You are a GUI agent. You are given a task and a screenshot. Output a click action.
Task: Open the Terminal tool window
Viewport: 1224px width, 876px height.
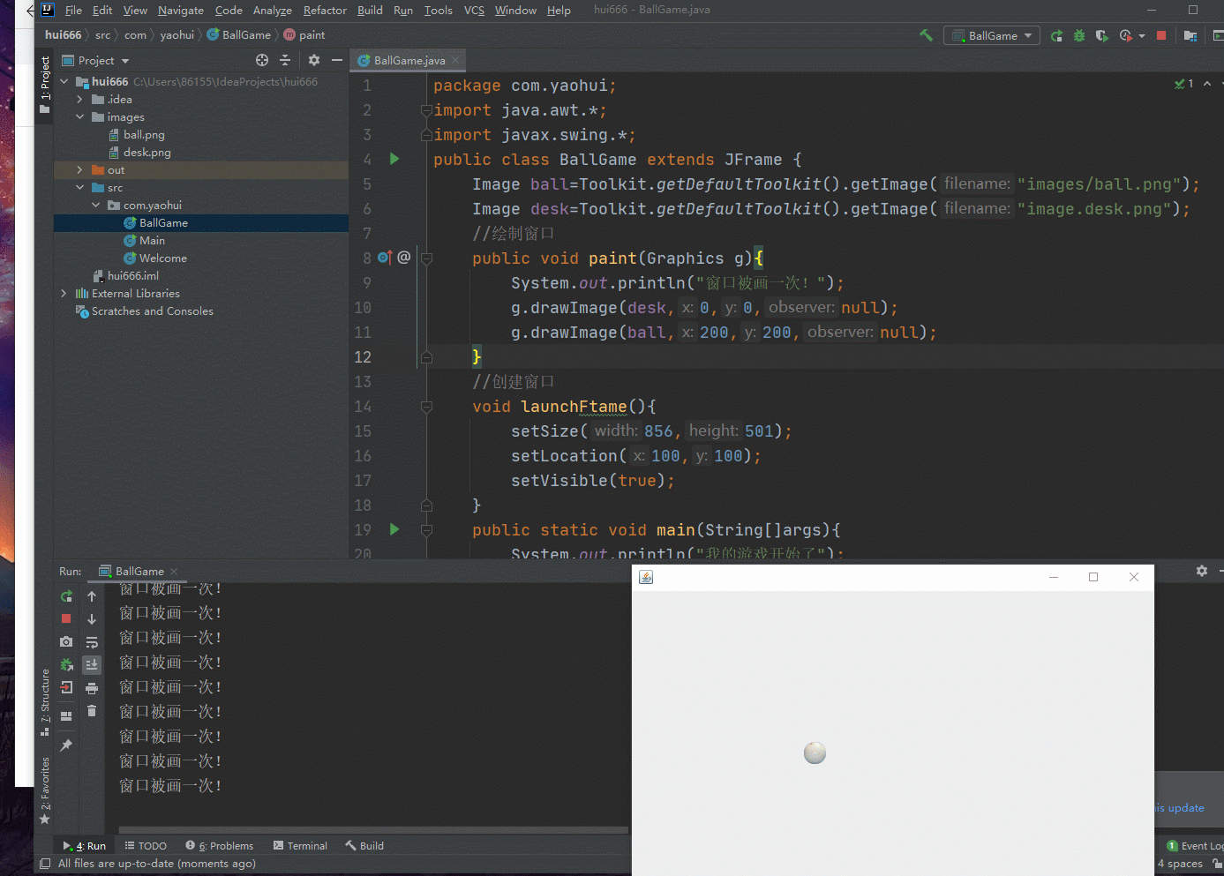(x=300, y=845)
